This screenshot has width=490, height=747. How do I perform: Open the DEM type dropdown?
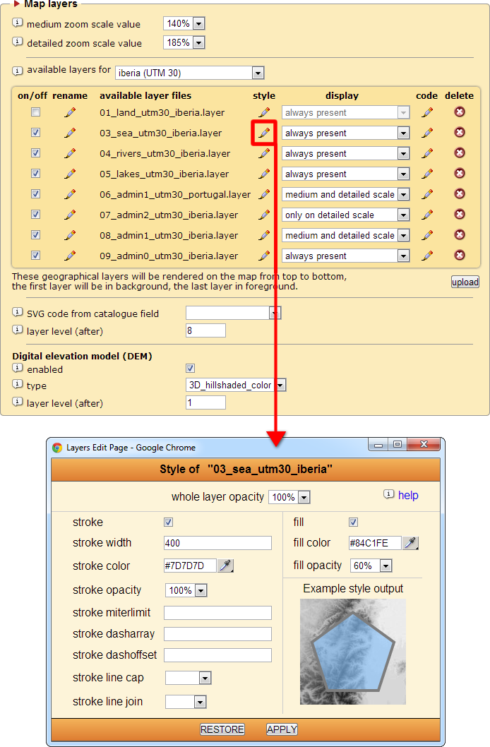click(x=280, y=385)
